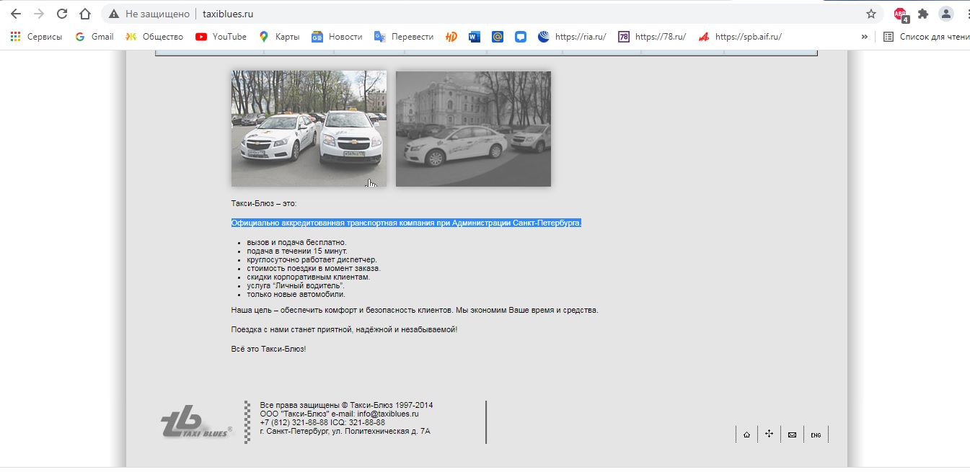This screenshot has height=472, width=970.
Task: Bookmark this page with the star icon
Action: click(x=871, y=14)
